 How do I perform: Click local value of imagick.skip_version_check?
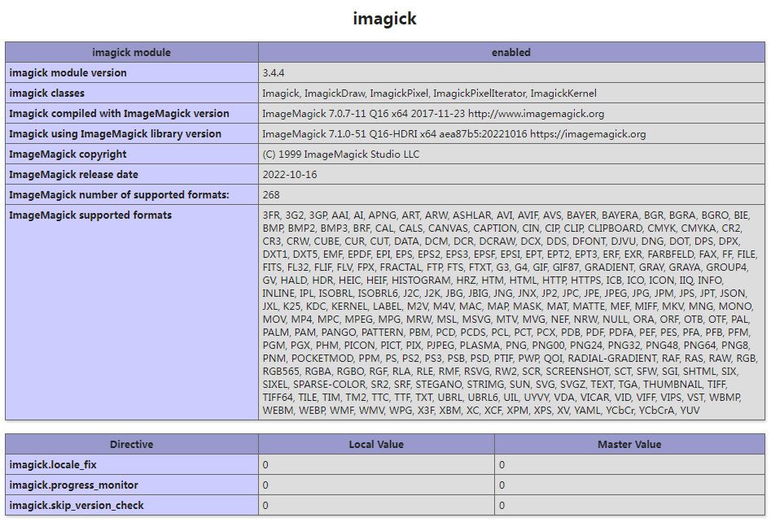click(x=265, y=505)
